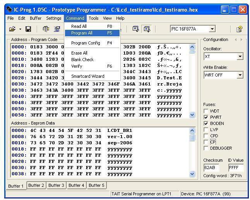Toggle the WDT fuse checkbox
This screenshot has height=200, width=250.
206,111
